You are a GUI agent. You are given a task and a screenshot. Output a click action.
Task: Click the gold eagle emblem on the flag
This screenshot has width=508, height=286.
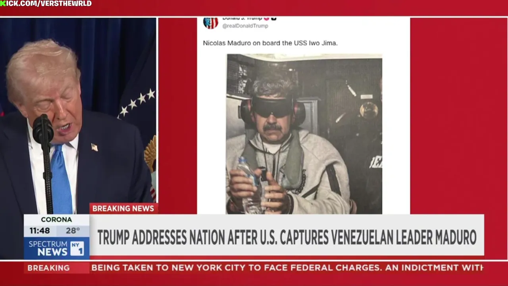150,153
